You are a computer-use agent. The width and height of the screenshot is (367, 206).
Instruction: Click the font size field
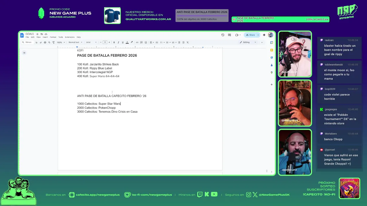pyautogui.click(x=105, y=42)
